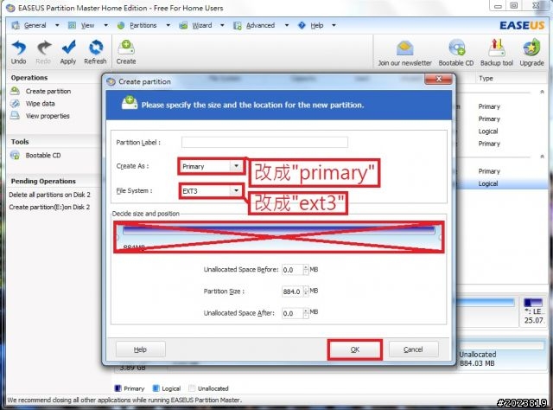Close the Create partition dialog
This screenshot has height=410, width=553.
(x=438, y=79)
